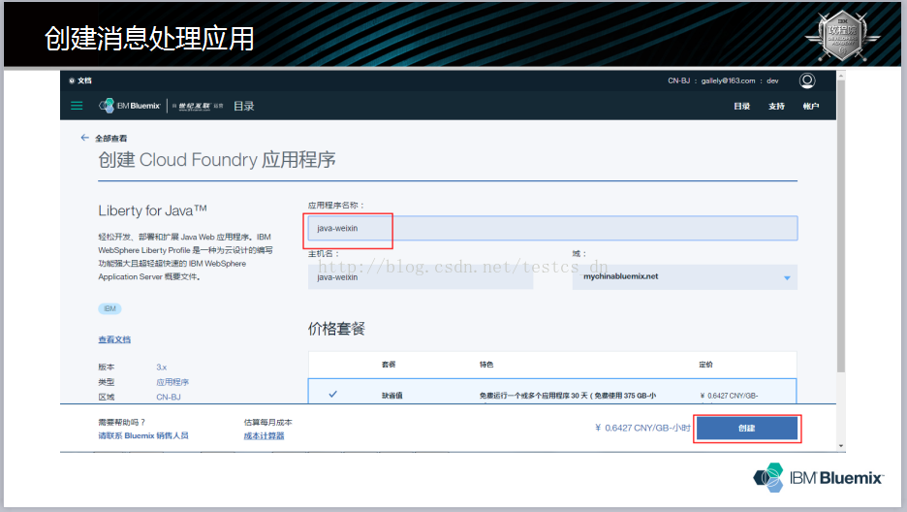Click the blue 创建 create button
Image resolution: width=907 pixels, height=512 pixels.
(747, 428)
